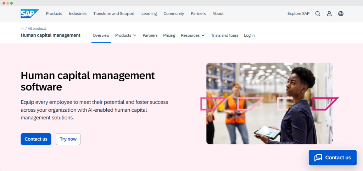Image resolution: width=363 pixels, height=171 pixels.
Task: Collapse the breadcrumb chevron before All products
Action: (22, 29)
